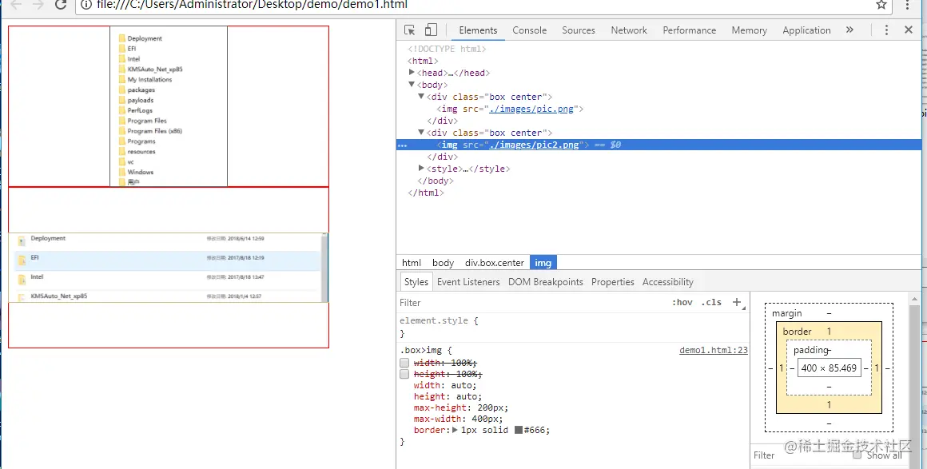Open ellipsis actions on selected img row
The height and width of the screenshot is (469, 927).
click(403, 145)
